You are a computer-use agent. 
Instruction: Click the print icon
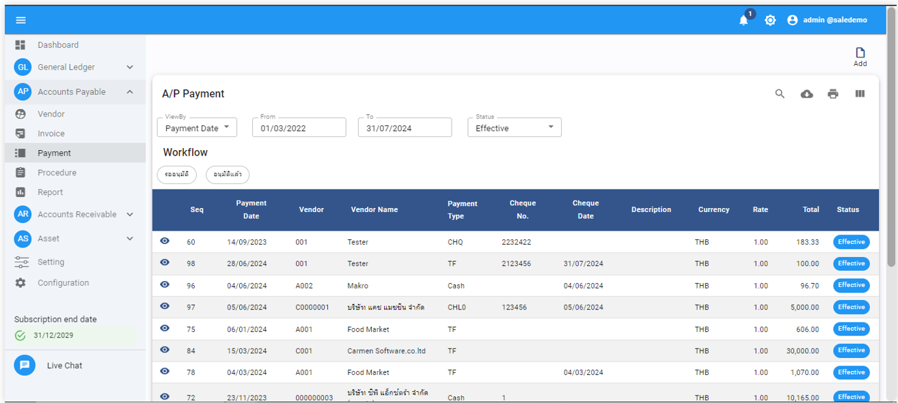point(832,94)
